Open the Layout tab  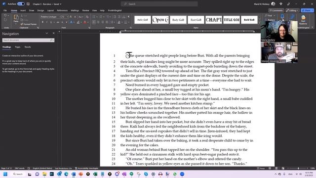click(x=50, y=10)
